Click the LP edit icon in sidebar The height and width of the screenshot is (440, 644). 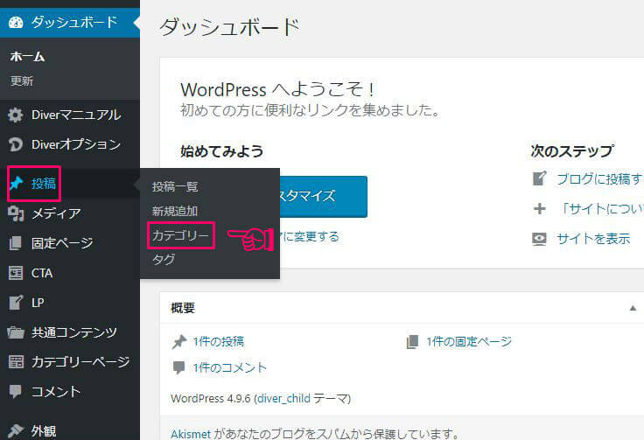(x=16, y=303)
